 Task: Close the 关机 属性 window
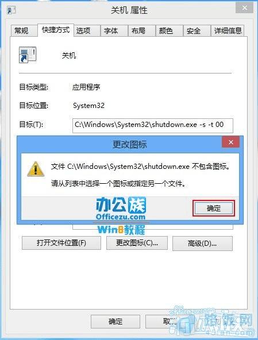[244, 8]
